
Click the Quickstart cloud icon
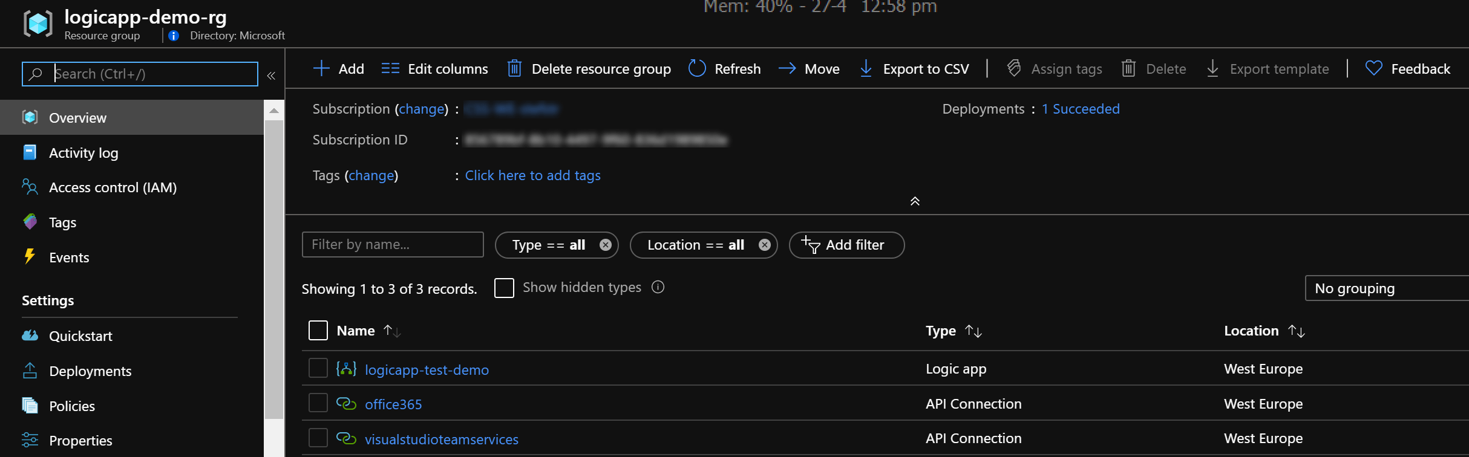[30, 335]
